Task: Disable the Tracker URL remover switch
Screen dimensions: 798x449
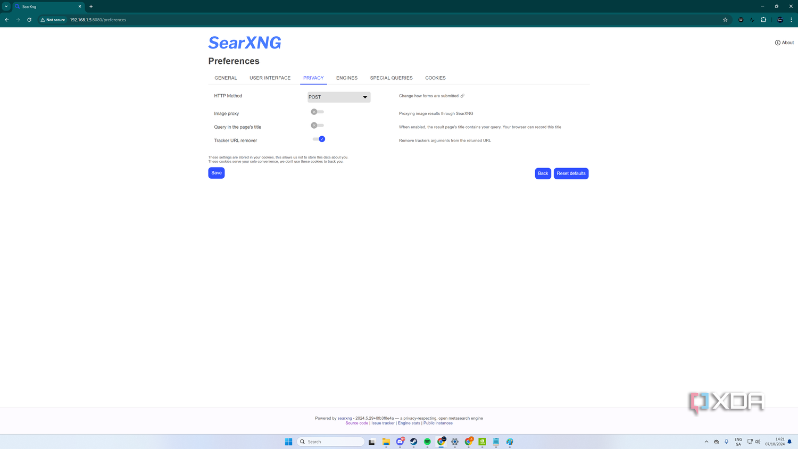Action: coord(319,139)
